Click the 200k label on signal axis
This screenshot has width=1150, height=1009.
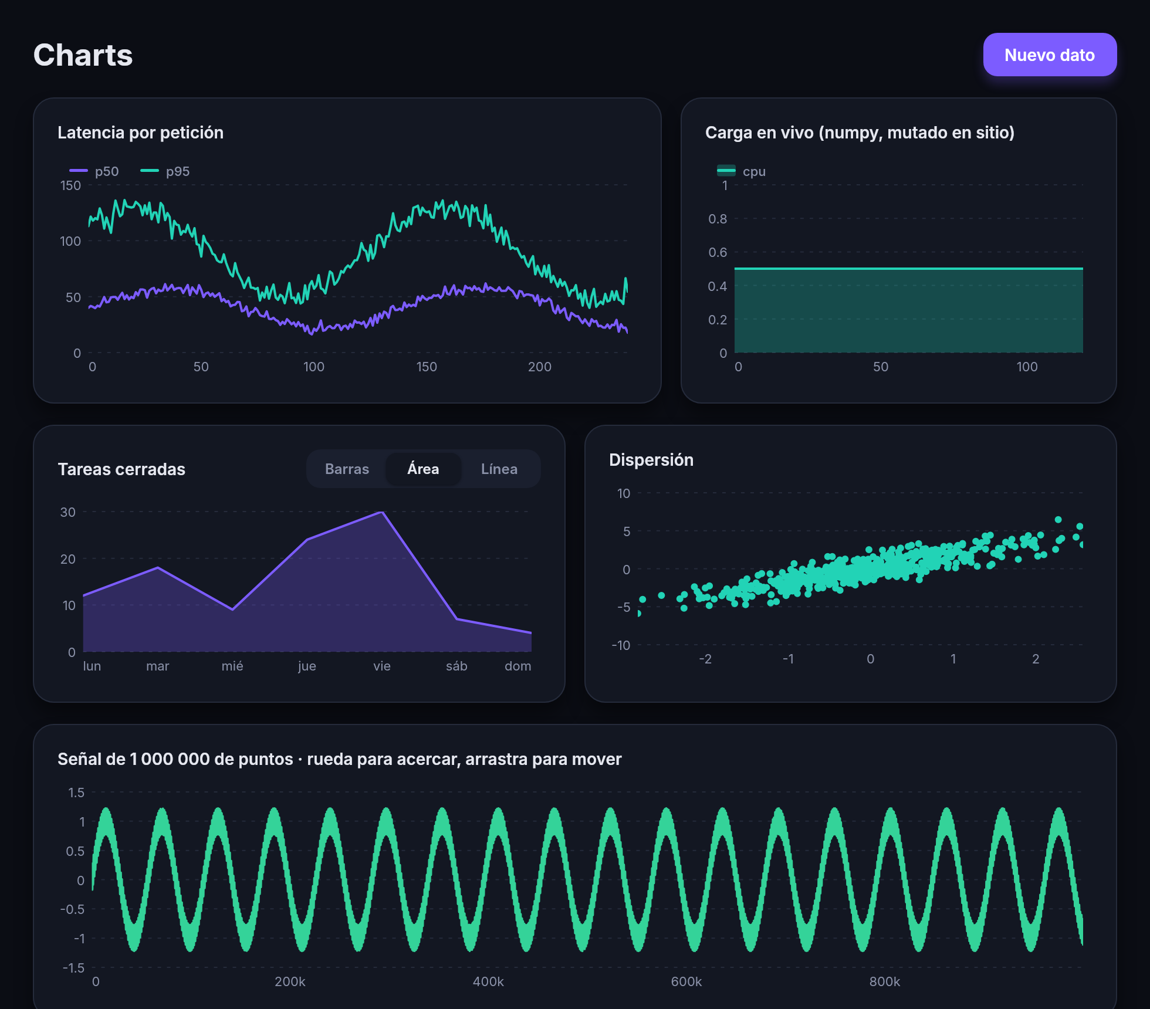[290, 981]
